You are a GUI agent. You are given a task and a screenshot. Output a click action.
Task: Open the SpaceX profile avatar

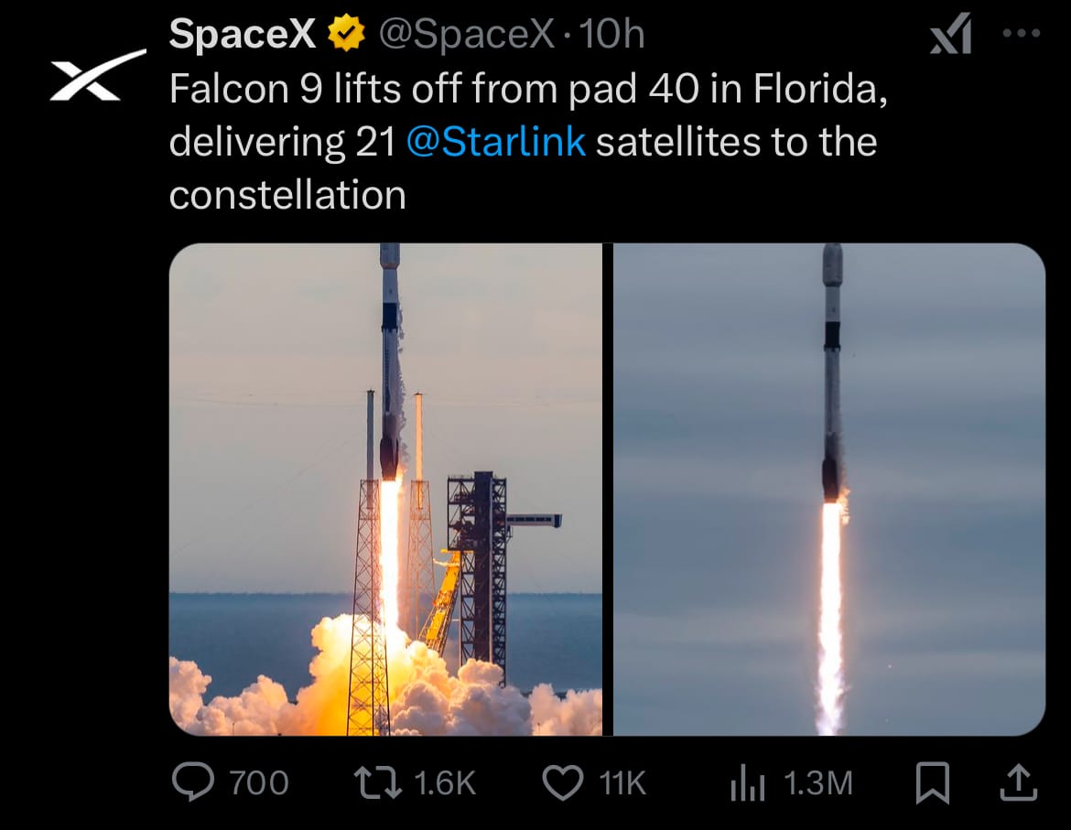click(x=98, y=75)
